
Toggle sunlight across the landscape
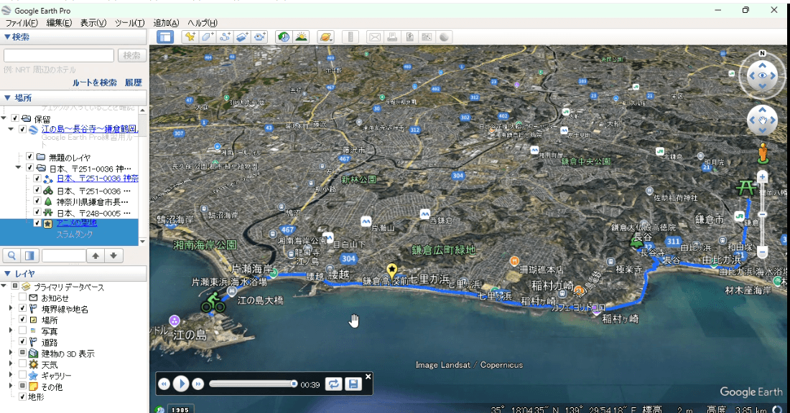[x=301, y=37]
